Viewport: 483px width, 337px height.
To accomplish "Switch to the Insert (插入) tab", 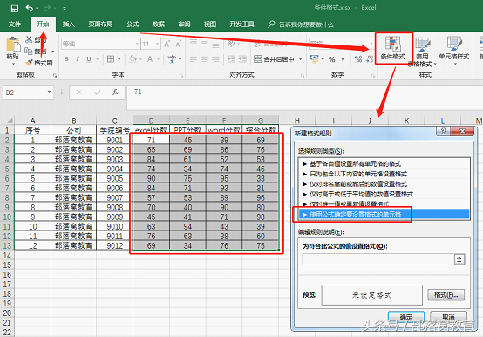I will 69,24.
